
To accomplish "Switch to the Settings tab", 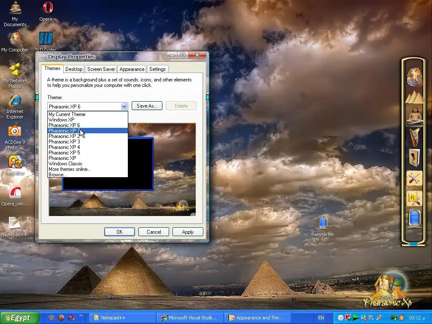I will 157,69.
